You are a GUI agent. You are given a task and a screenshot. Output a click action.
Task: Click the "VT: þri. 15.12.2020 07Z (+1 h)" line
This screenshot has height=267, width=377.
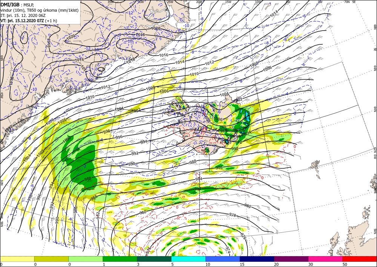[x=29, y=20]
